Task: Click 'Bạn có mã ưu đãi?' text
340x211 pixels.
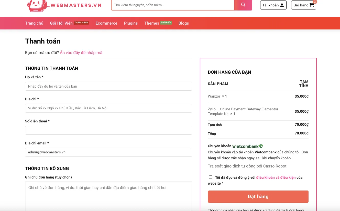Action: click(x=42, y=52)
